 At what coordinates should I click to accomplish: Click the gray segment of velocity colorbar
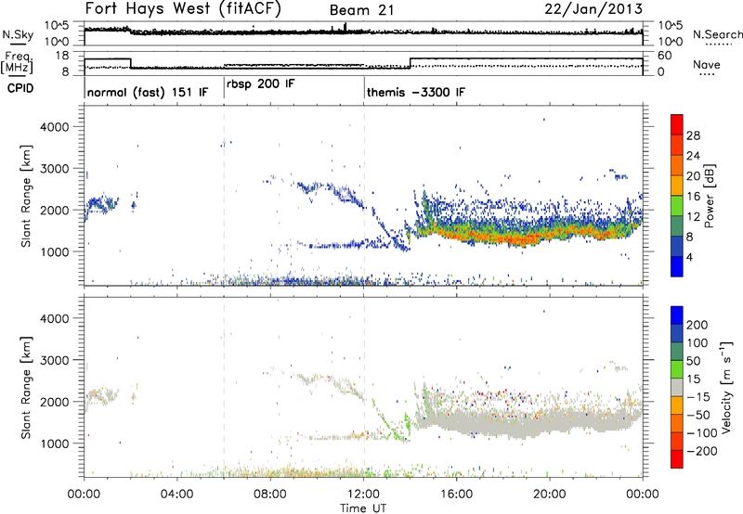click(x=677, y=387)
